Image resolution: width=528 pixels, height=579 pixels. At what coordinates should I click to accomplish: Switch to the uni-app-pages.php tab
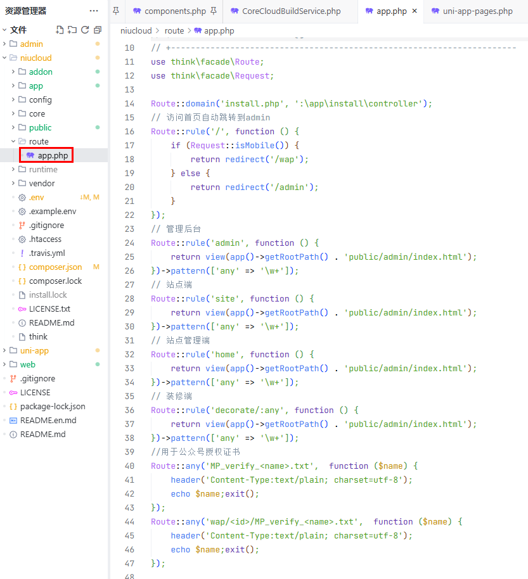[x=479, y=11]
